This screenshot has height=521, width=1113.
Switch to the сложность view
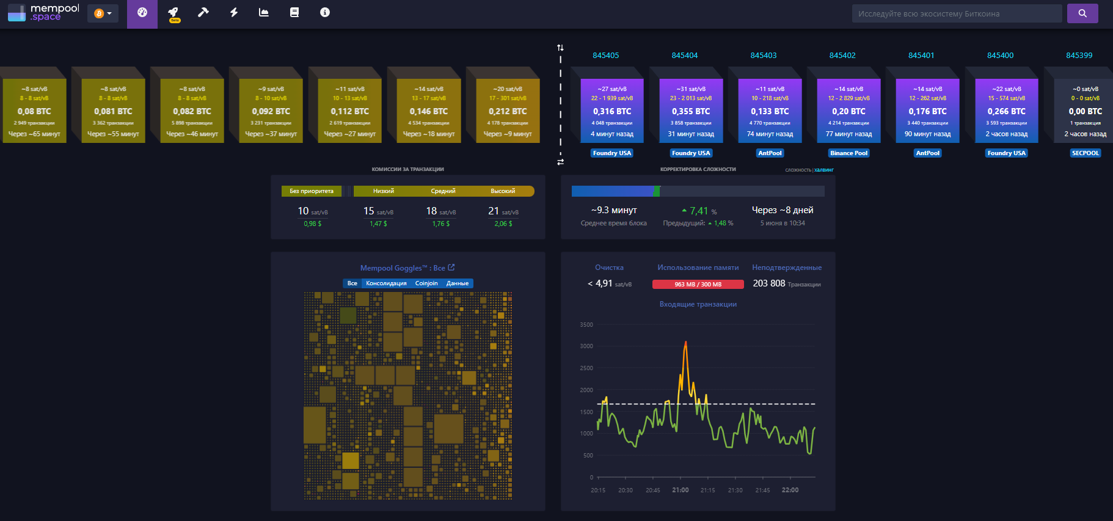[798, 170]
